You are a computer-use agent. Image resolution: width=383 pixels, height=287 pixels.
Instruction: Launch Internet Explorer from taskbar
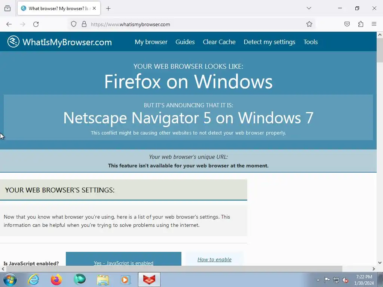coord(33,280)
